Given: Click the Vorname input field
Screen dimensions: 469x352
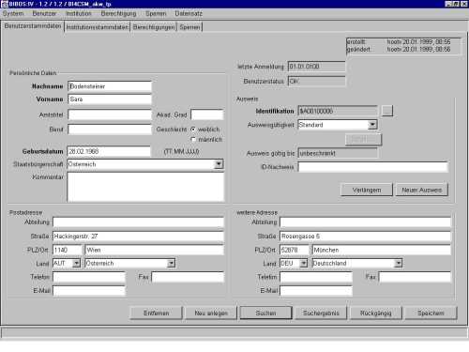Looking at the screenshot, I should click(x=110, y=99).
